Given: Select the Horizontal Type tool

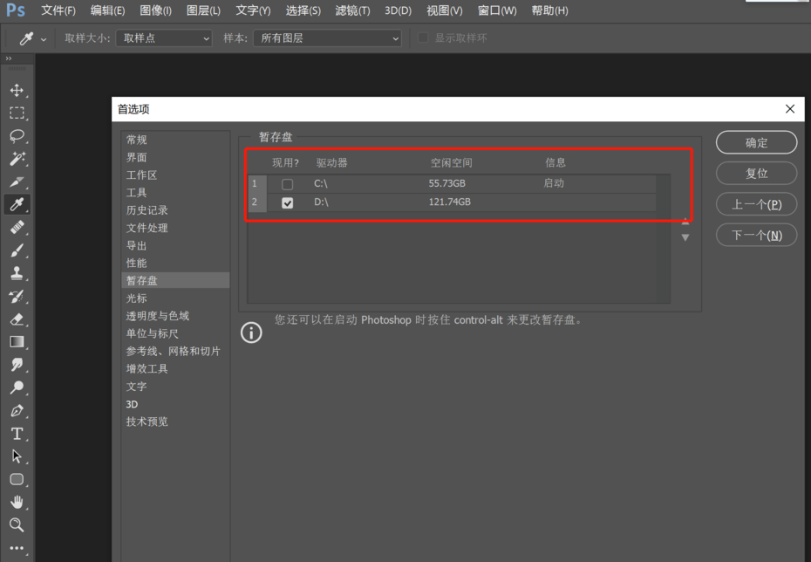Looking at the screenshot, I should point(17,434).
